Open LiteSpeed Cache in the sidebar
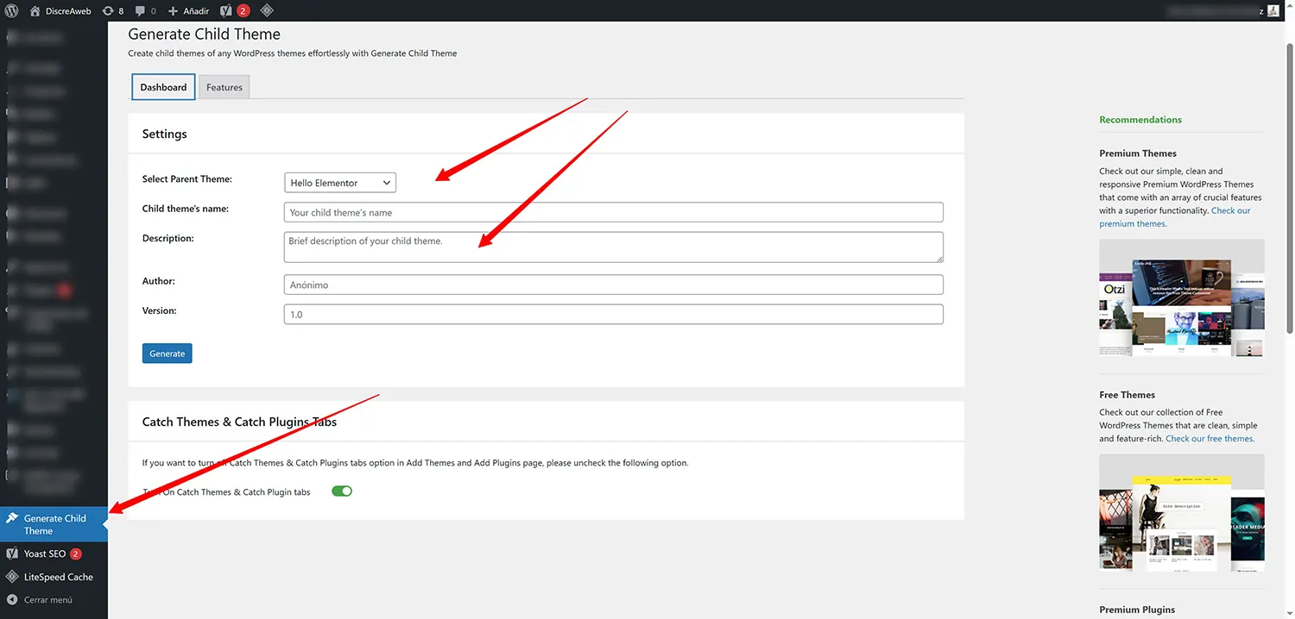 58,576
